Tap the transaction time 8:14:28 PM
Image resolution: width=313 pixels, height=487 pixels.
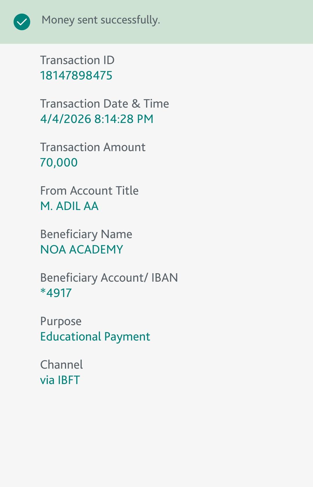click(124, 119)
